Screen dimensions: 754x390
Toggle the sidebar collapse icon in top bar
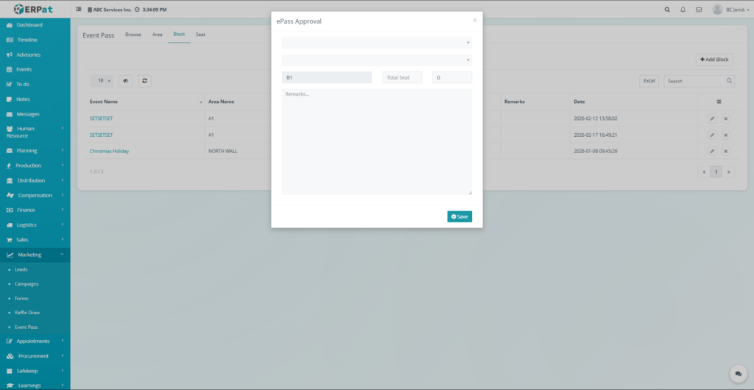tap(79, 10)
